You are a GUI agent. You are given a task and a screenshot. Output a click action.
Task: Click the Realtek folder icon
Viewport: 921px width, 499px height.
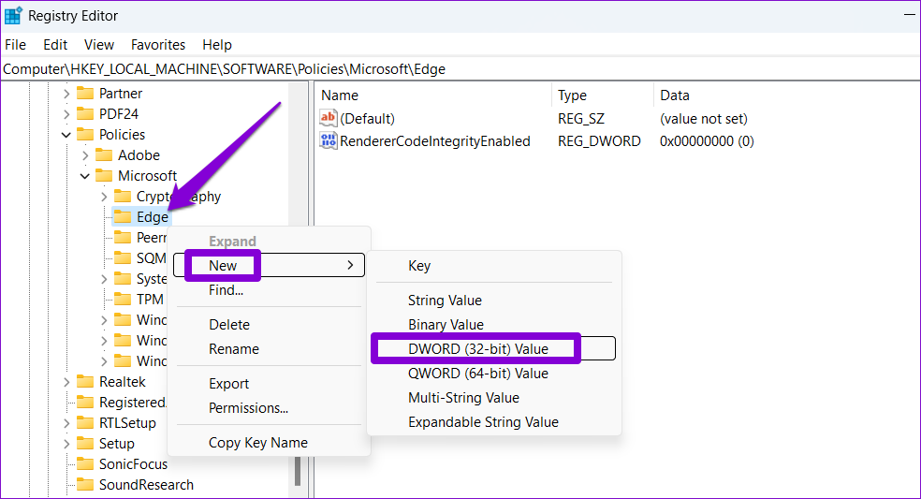[x=85, y=382]
